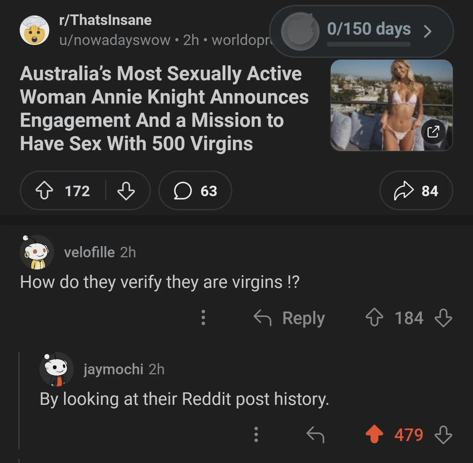473x463 pixels.
Task: Open velofille's user profile
Action: (x=89, y=252)
